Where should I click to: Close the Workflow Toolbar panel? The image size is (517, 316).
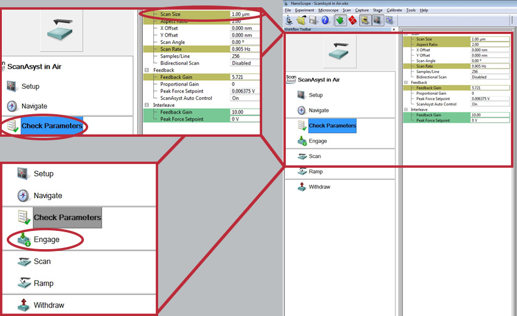[x=394, y=29]
